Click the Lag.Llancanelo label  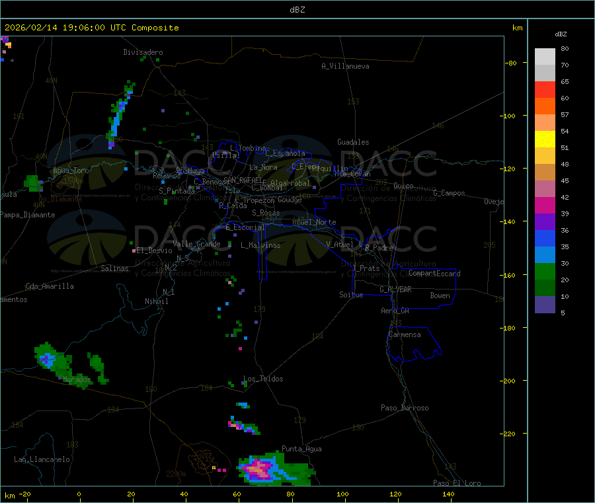click(x=42, y=459)
